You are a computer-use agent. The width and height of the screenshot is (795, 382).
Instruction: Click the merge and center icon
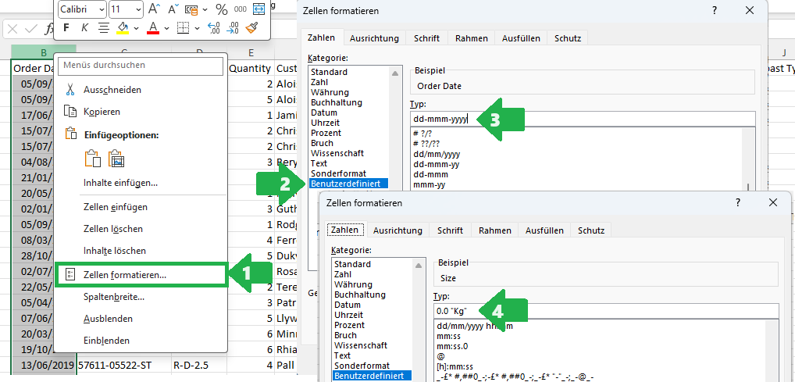click(x=258, y=9)
